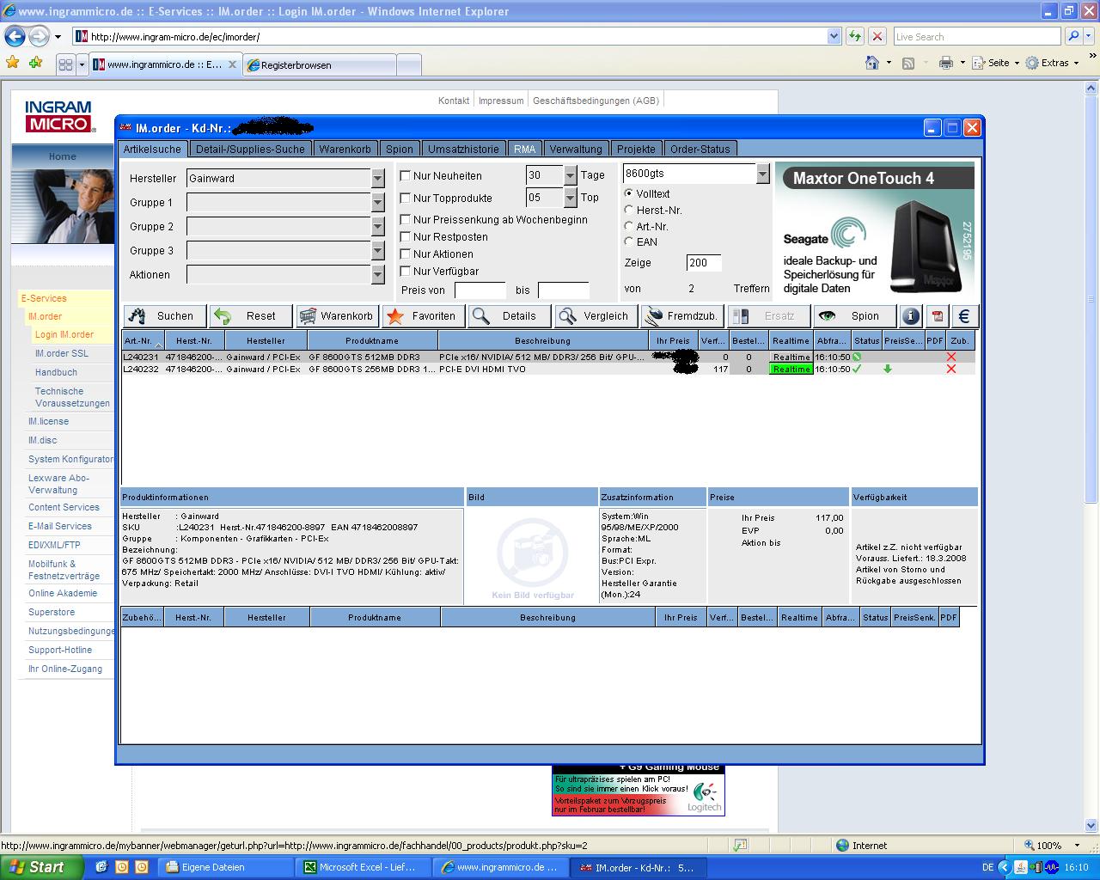Open the Hersteller Gainward dropdown
The height and width of the screenshot is (880, 1100).
377,178
